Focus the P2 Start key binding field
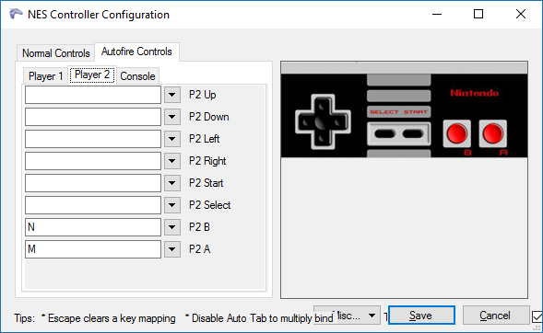The image size is (543, 333). (x=93, y=183)
